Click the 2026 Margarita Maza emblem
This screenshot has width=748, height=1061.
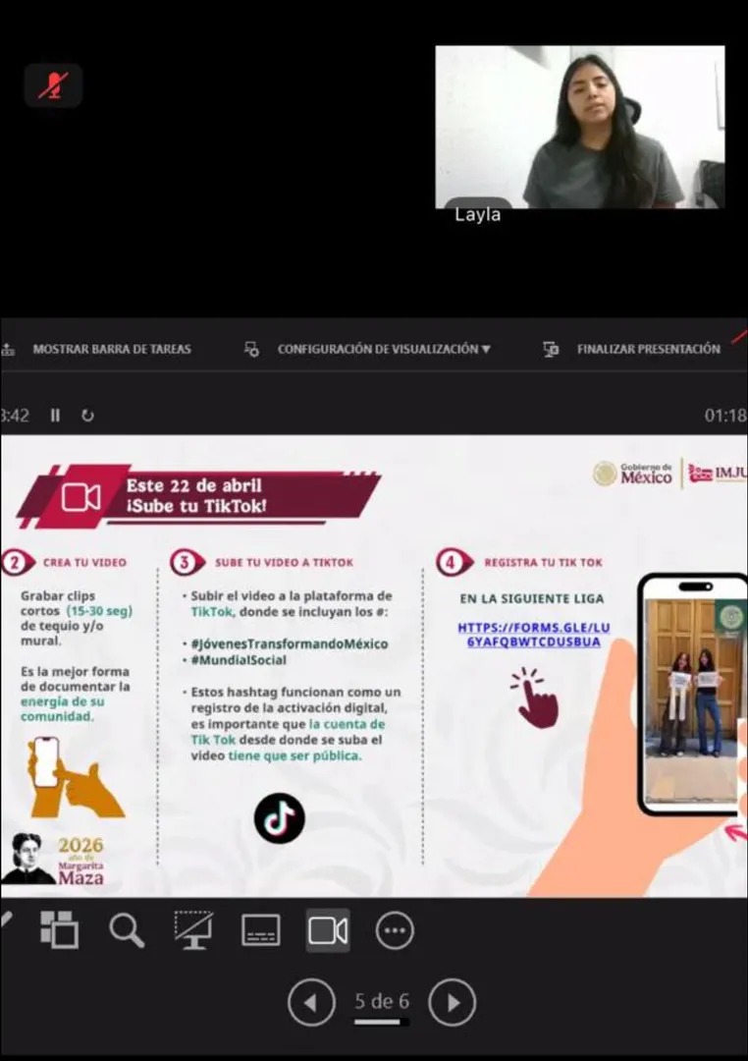pyautogui.click(x=54, y=858)
